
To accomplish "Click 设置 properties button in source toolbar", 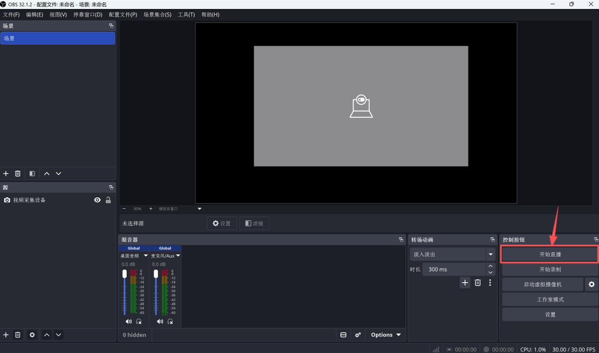I will click(x=222, y=224).
